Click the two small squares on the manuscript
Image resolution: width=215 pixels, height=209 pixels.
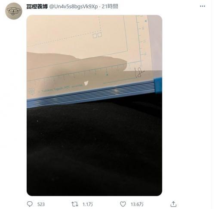click(97, 35)
